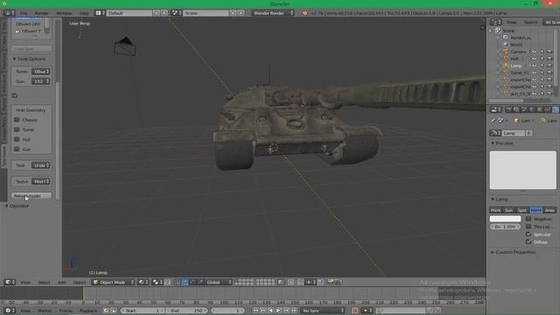The image size is (560, 315).
Task: Open the 3D view editor type selector
Action: 10,283
